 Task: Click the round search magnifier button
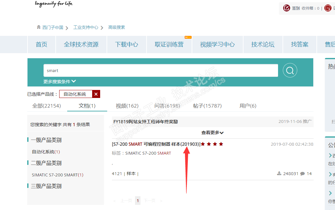[x=290, y=70]
